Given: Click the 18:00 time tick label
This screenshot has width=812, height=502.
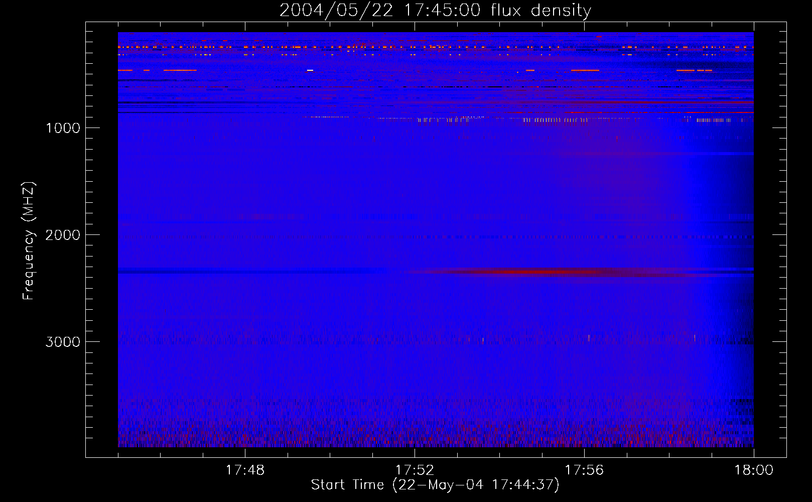Looking at the screenshot, I should (x=754, y=470).
